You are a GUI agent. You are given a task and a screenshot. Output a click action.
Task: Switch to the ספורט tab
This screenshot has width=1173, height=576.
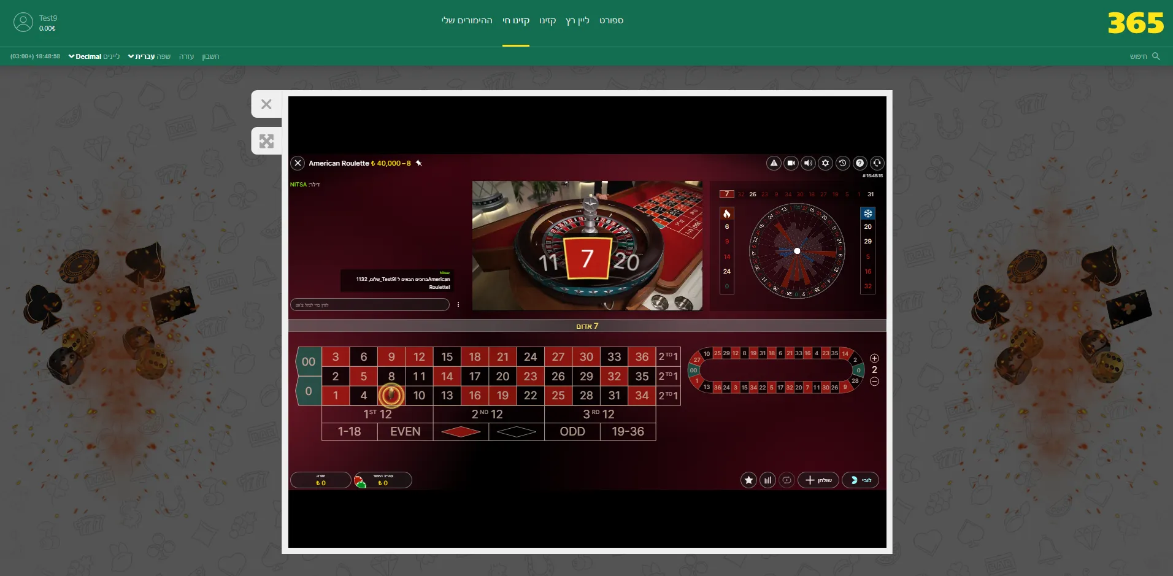[611, 21]
